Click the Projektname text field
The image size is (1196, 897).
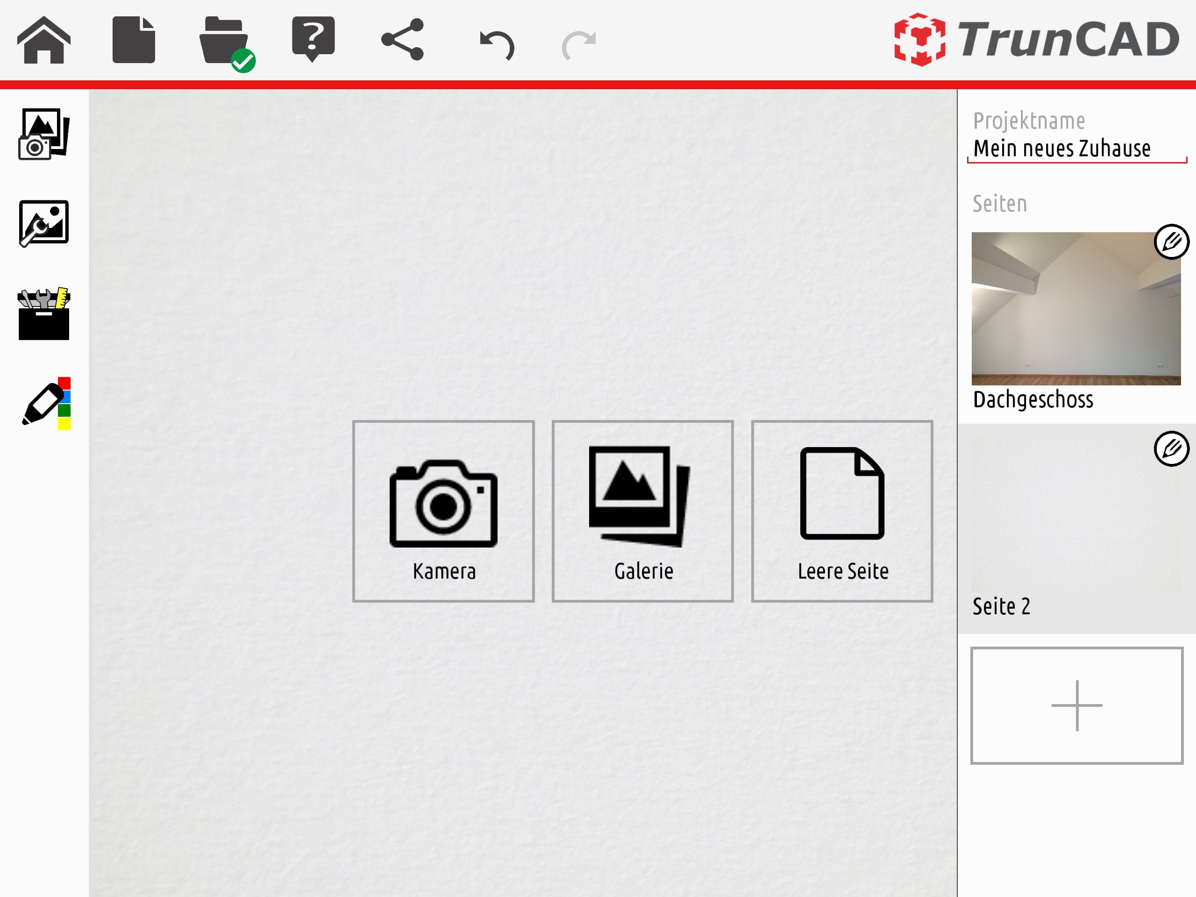click(x=1075, y=148)
